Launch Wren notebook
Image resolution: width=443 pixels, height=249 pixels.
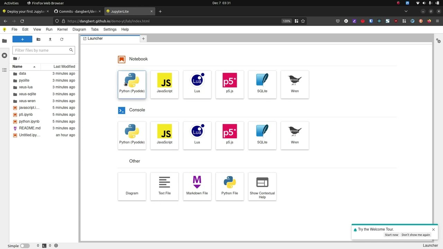pos(295,84)
